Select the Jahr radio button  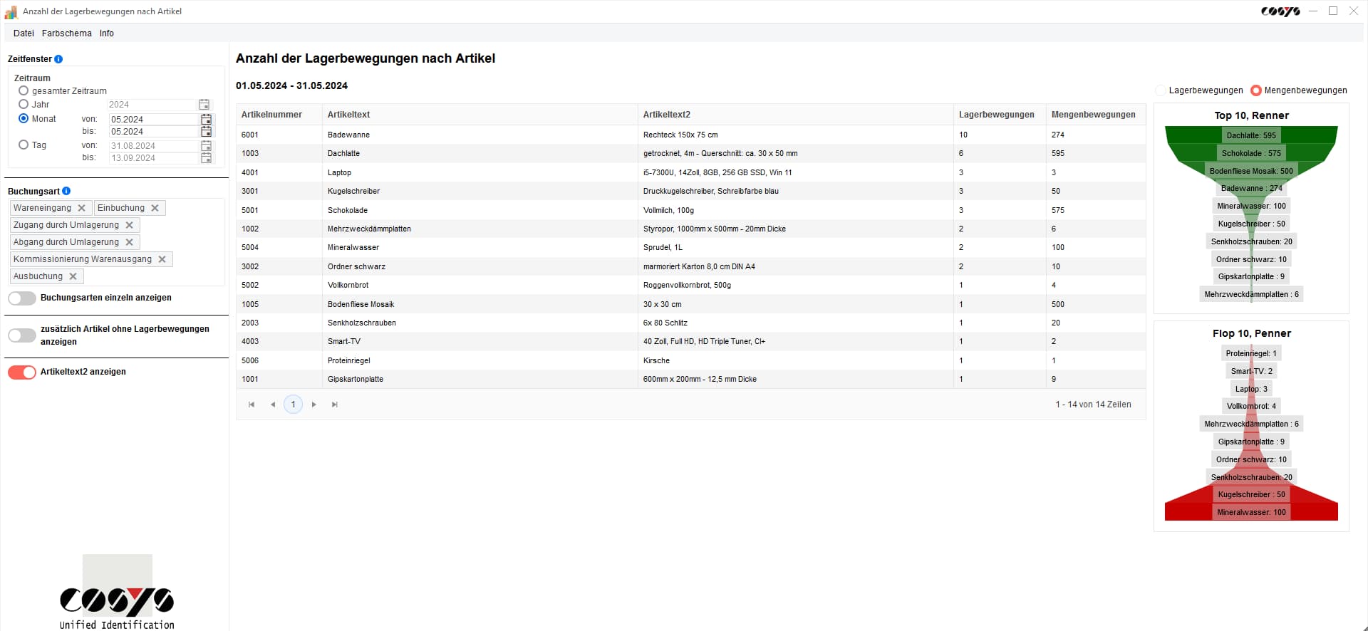click(24, 104)
